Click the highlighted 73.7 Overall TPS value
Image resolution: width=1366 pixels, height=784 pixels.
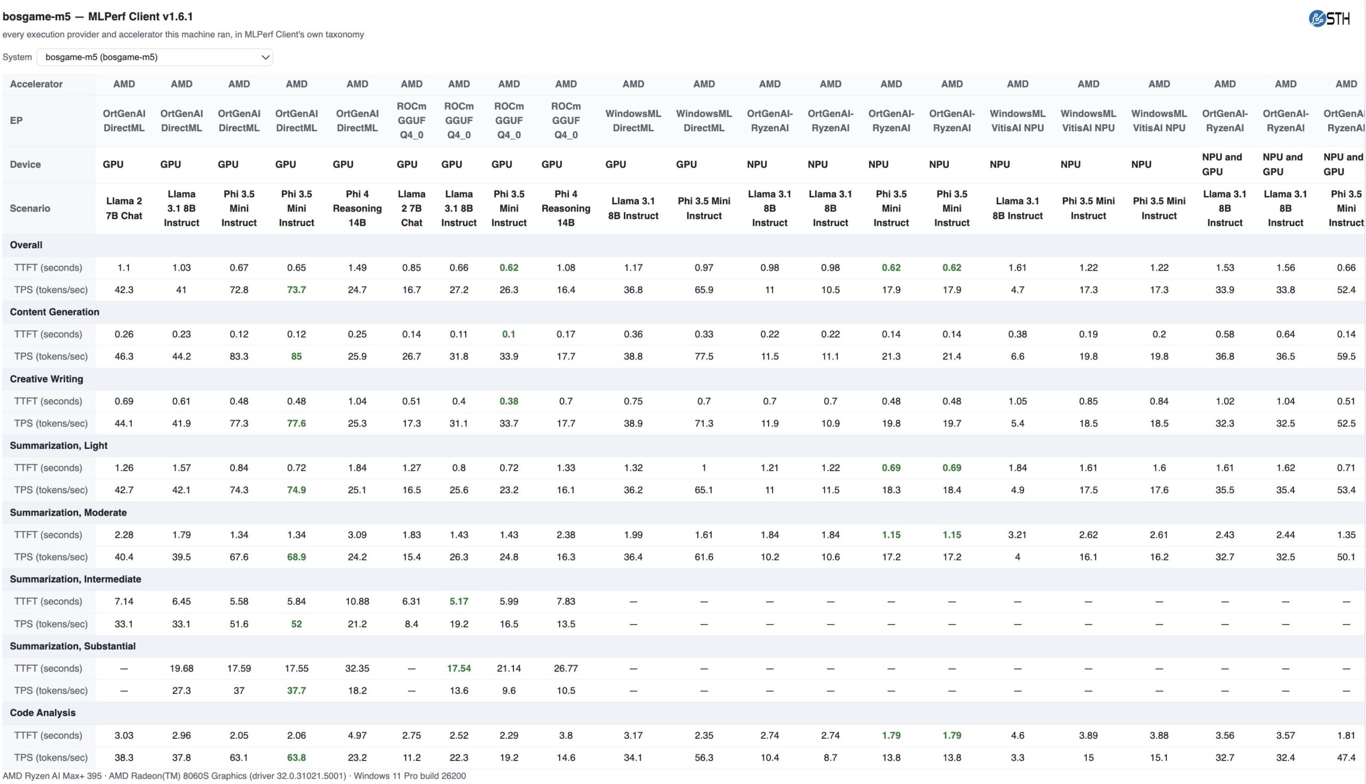pos(296,290)
